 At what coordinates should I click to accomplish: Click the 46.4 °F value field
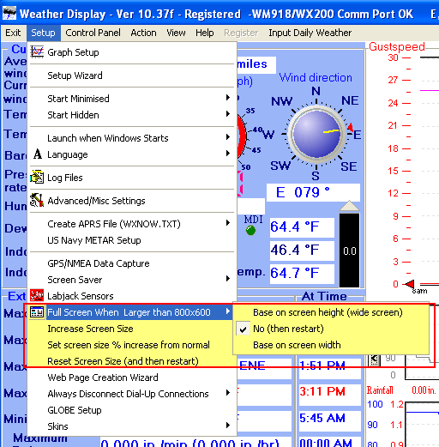tap(302, 251)
